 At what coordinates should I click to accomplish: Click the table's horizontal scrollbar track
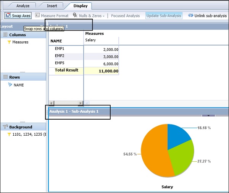tap(66, 103)
